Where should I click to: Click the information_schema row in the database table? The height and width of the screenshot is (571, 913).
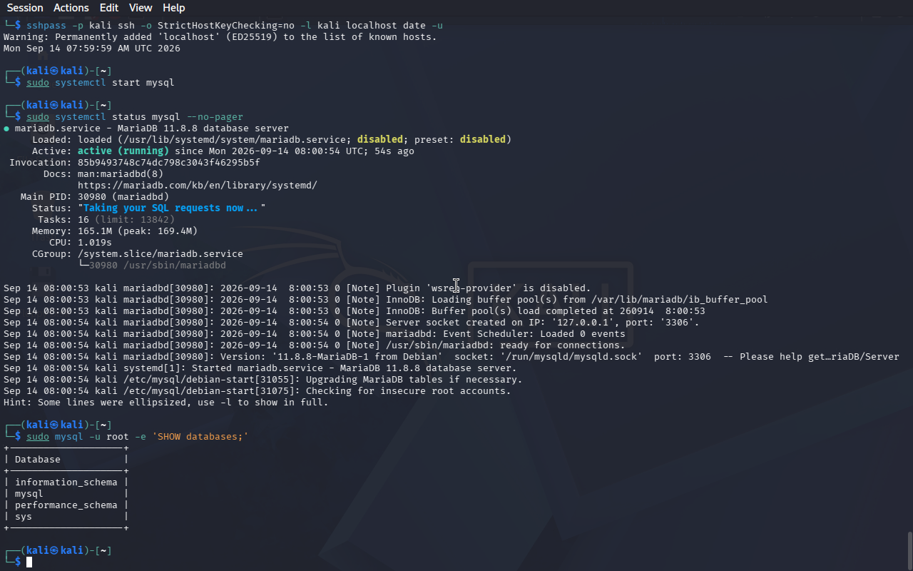(x=66, y=482)
